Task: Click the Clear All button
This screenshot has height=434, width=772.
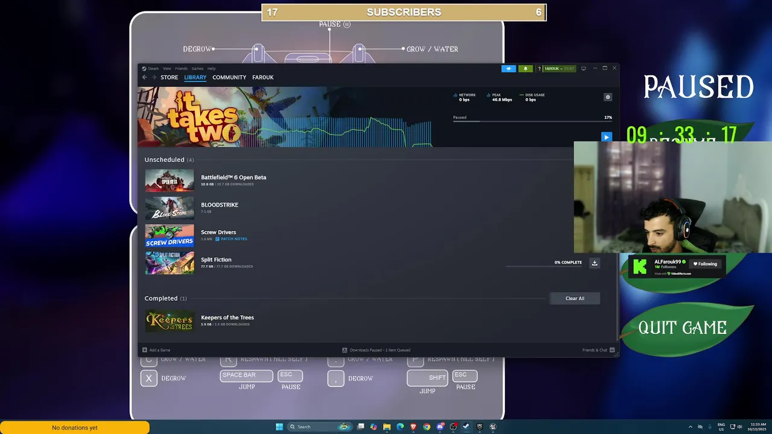Action: coord(575,298)
